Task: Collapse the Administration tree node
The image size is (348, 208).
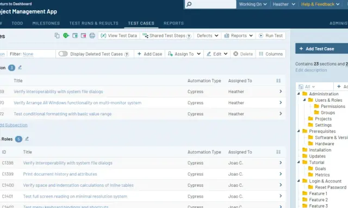Action: 299,94
